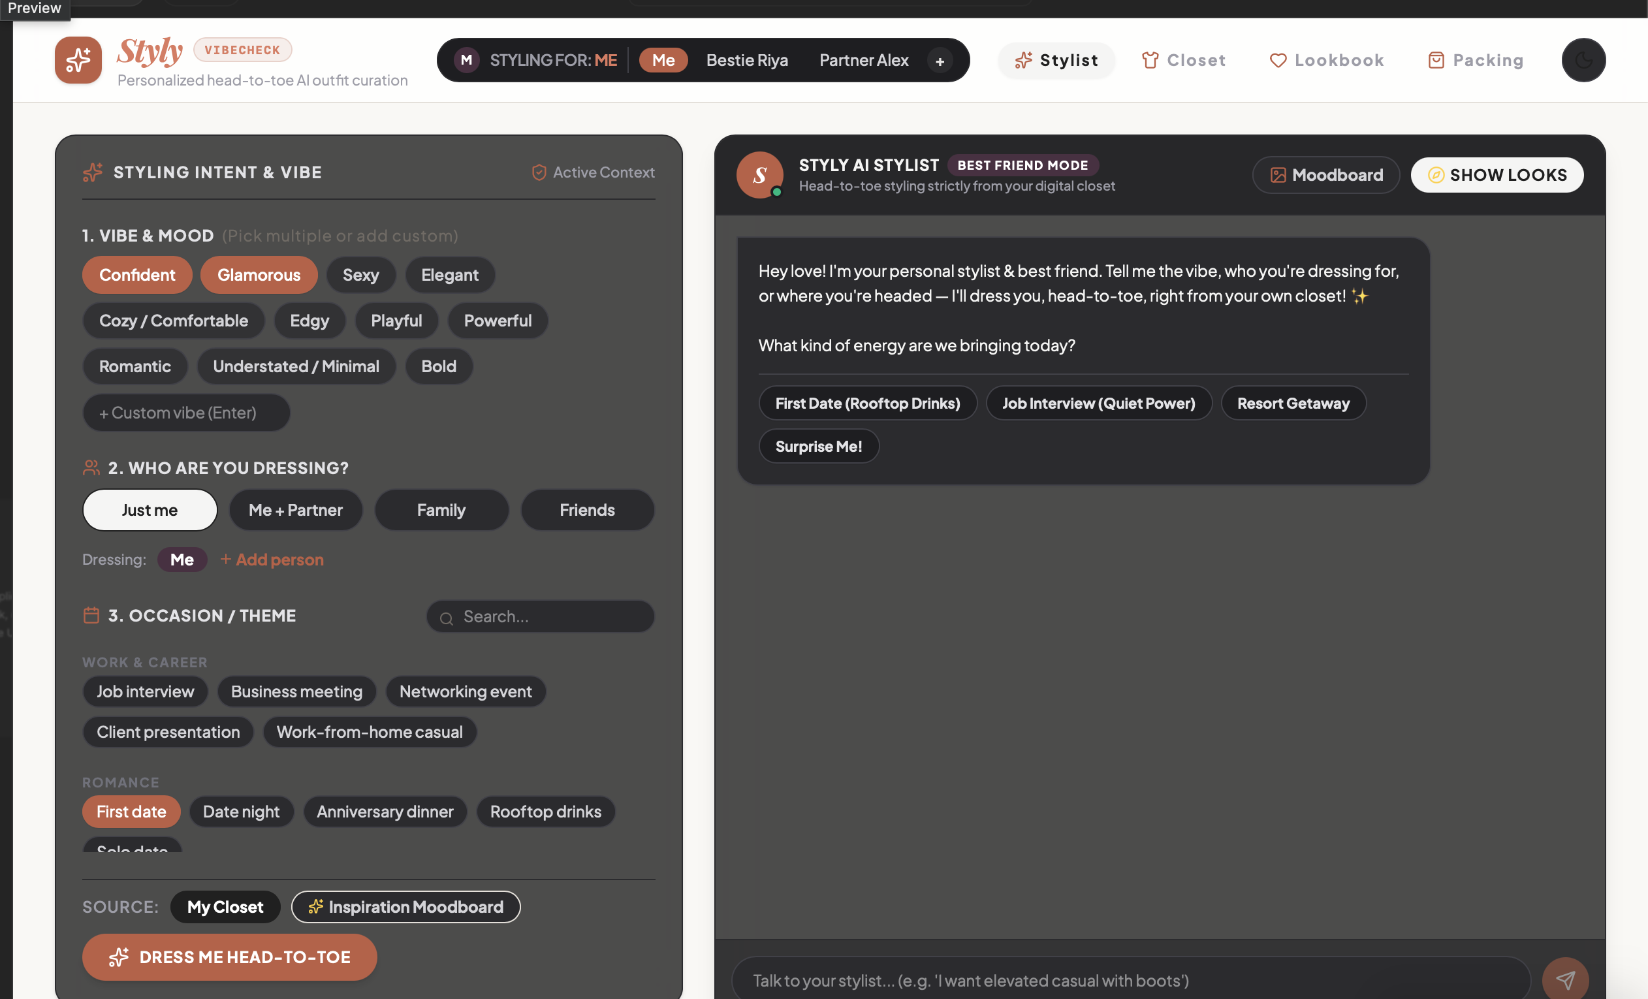Select the Rooftop drinks occasion chip
Screen dimensions: 1648x999
[x=546, y=812]
